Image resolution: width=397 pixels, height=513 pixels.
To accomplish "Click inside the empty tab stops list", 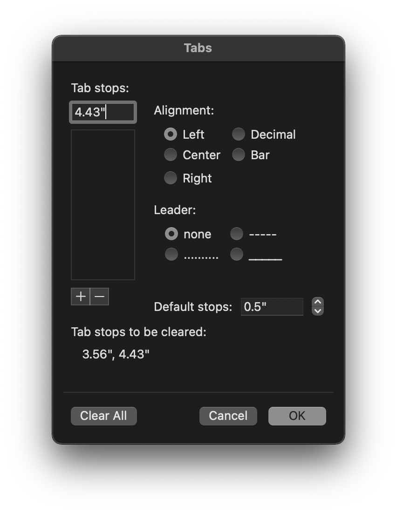I will tap(103, 205).
